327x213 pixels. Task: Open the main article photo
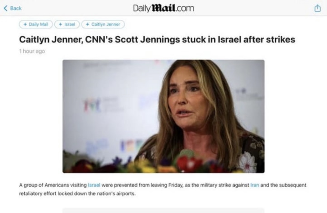point(163,116)
